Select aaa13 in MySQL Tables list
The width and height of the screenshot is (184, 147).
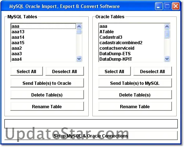pos(43,32)
